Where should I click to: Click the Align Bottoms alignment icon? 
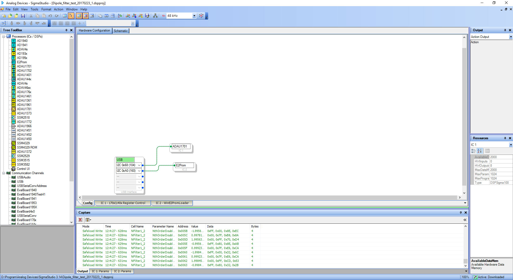coord(44,23)
